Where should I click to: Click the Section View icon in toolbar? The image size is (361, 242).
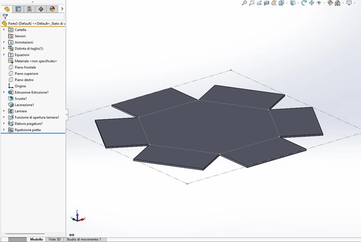pos(267,3)
